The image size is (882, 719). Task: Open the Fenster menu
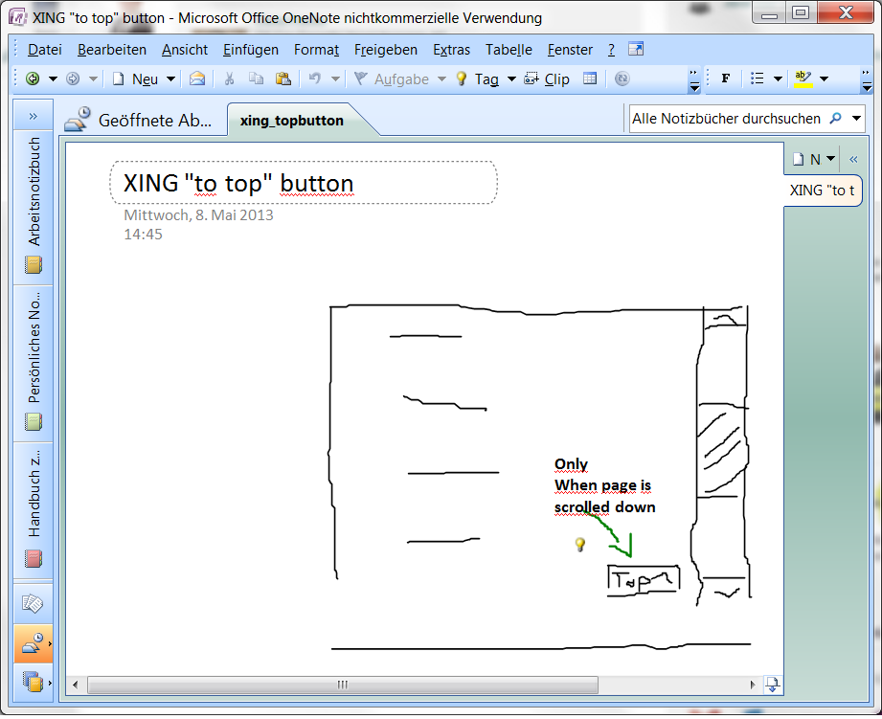point(570,50)
